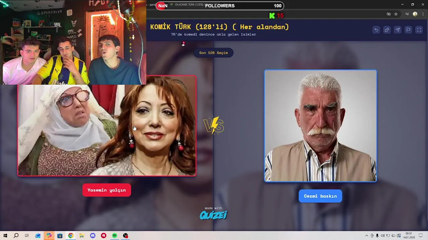Click the subtitle TR'de komedi denince akla gelen isimler

(x=213, y=34)
